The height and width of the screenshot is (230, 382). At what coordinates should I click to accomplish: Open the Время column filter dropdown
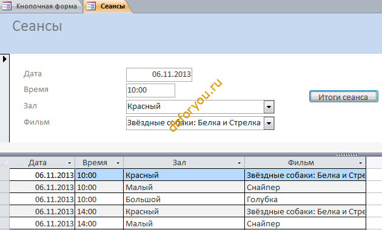(x=118, y=163)
